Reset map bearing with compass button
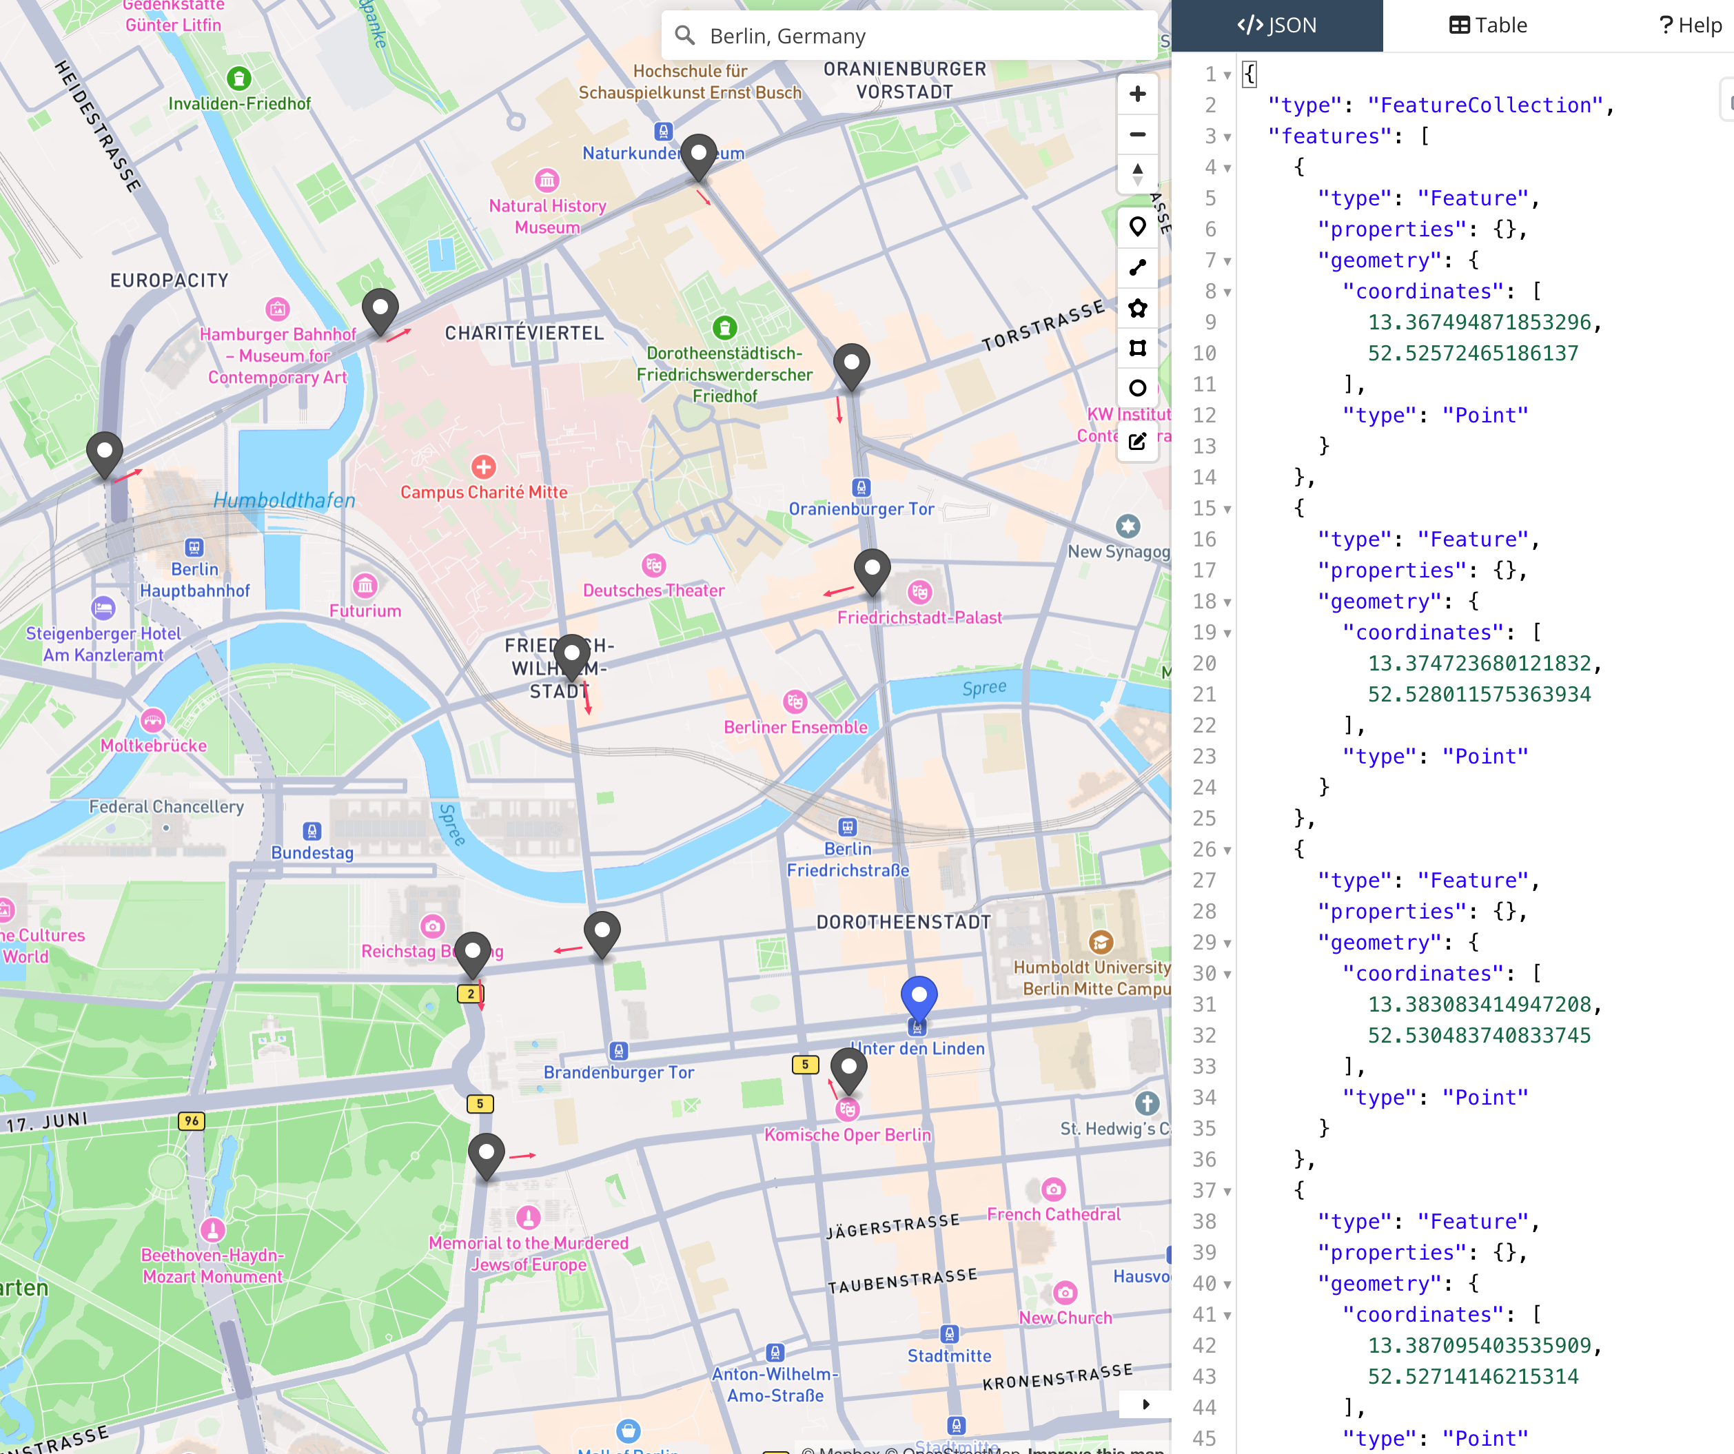Viewport: 1734px width, 1454px height. coord(1137,174)
